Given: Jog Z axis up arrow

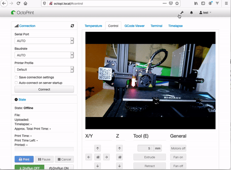Looking at the screenshot, I should [x=120, y=148].
